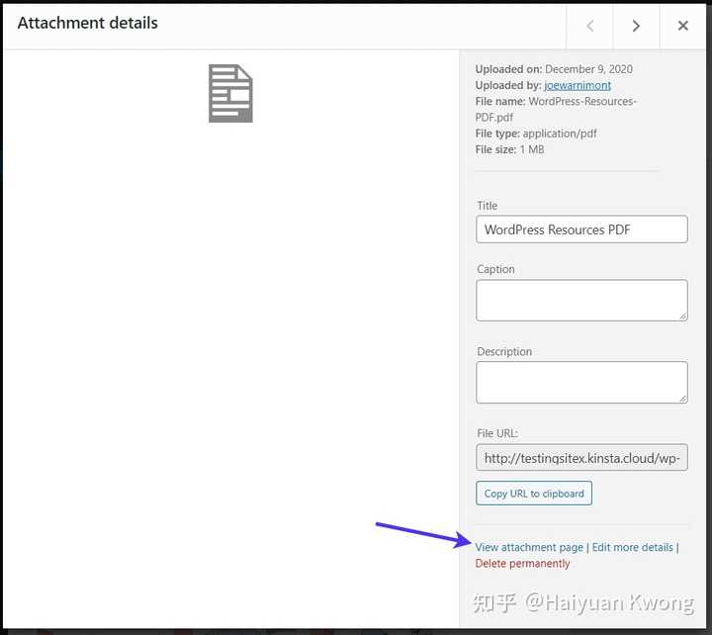Click the 'Uploaded on: December 9, 2020' text
The image size is (712, 635).
point(554,69)
